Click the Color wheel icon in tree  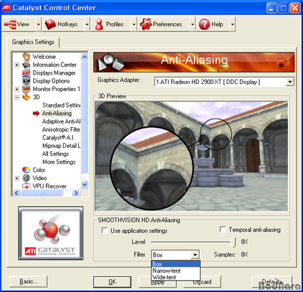point(27,170)
